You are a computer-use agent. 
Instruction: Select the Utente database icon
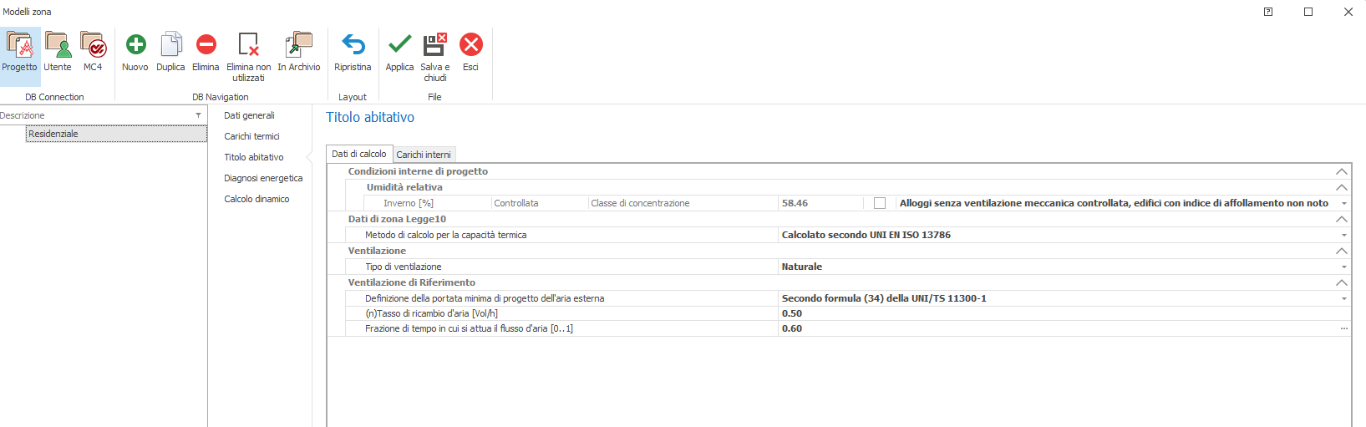58,45
